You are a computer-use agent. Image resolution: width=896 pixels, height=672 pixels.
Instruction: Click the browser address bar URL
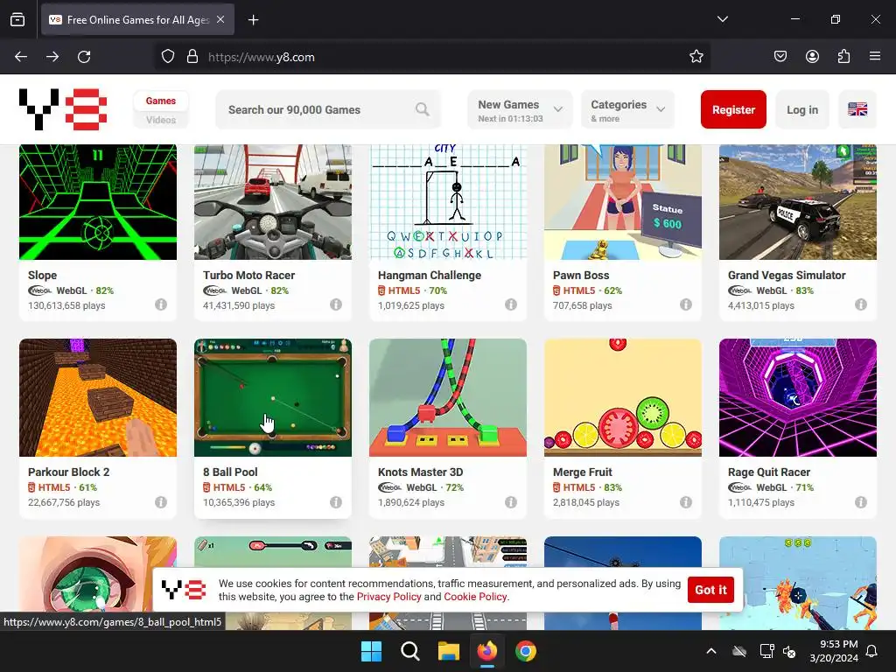pos(261,57)
